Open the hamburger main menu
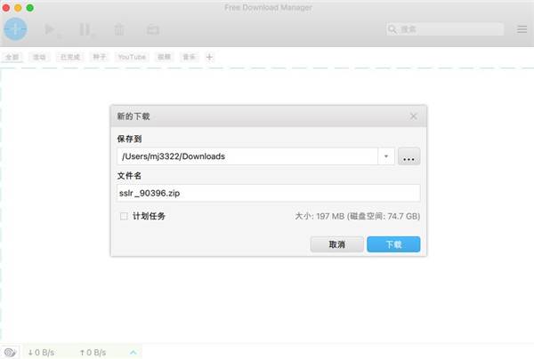534x359 pixels. point(522,30)
